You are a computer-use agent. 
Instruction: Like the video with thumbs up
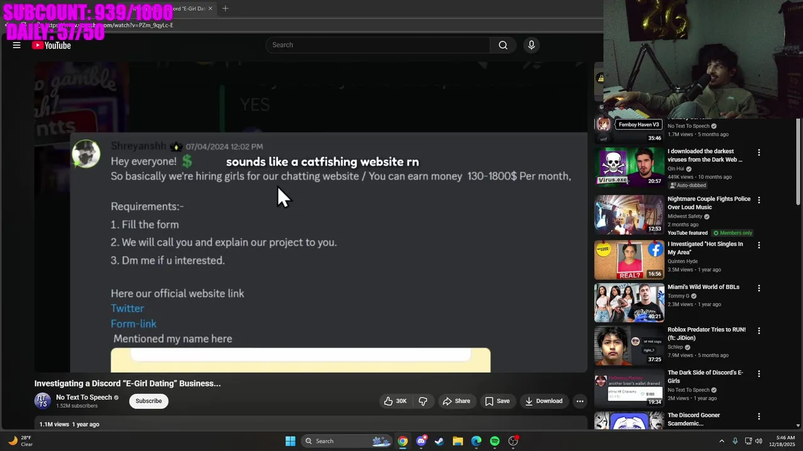click(x=395, y=401)
